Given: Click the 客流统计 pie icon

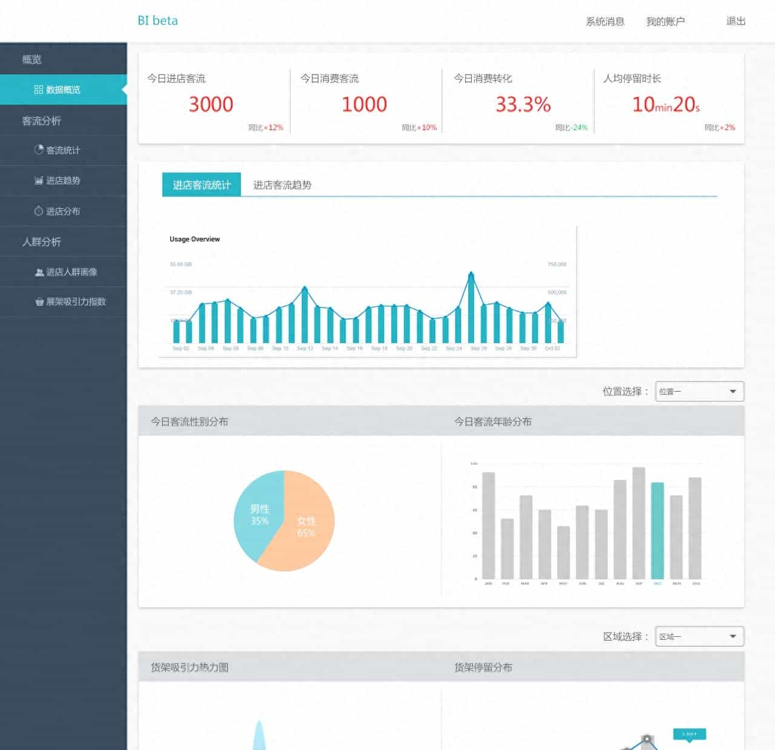Looking at the screenshot, I should click(x=39, y=150).
